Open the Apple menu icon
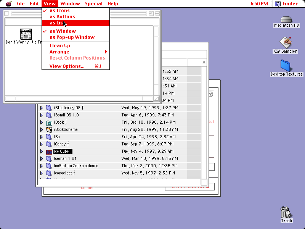The height and width of the screenshot is (229, 305). coord(8,3)
